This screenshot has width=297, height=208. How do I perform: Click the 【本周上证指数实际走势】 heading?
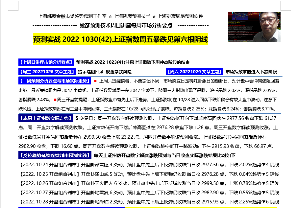pos(45,118)
